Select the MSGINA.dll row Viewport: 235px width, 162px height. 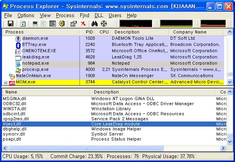114,99
